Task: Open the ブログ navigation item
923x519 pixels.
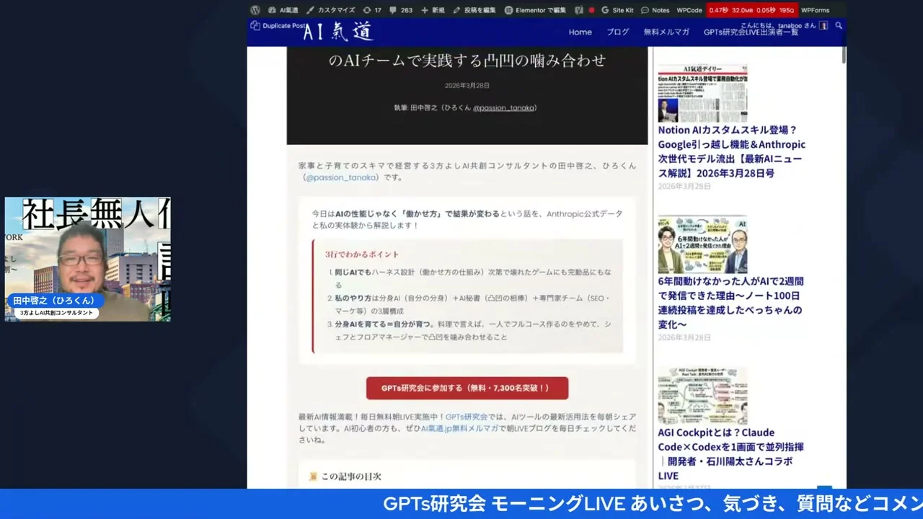Action: point(617,32)
